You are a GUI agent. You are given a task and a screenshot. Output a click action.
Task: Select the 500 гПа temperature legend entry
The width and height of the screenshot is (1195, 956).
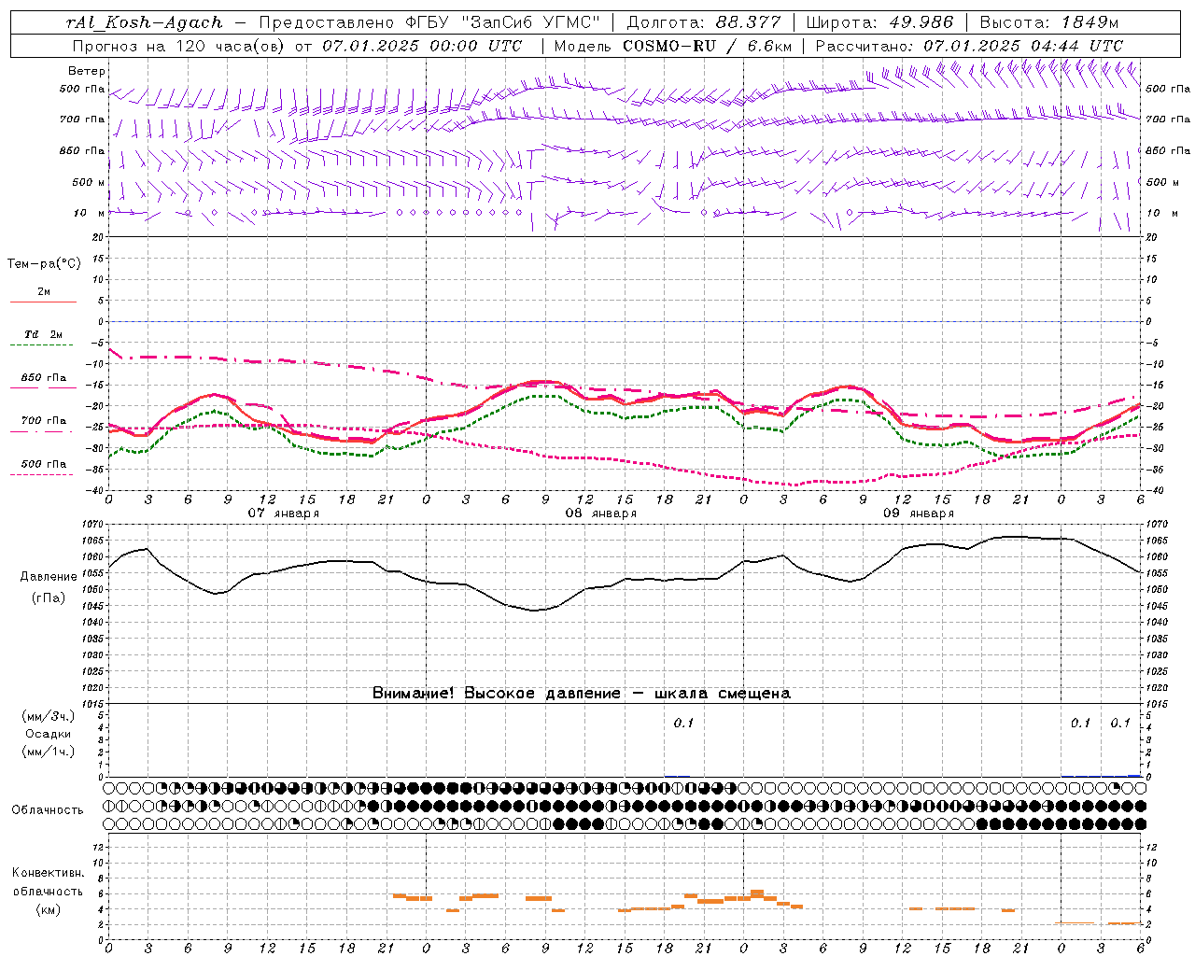pyautogui.click(x=43, y=464)
